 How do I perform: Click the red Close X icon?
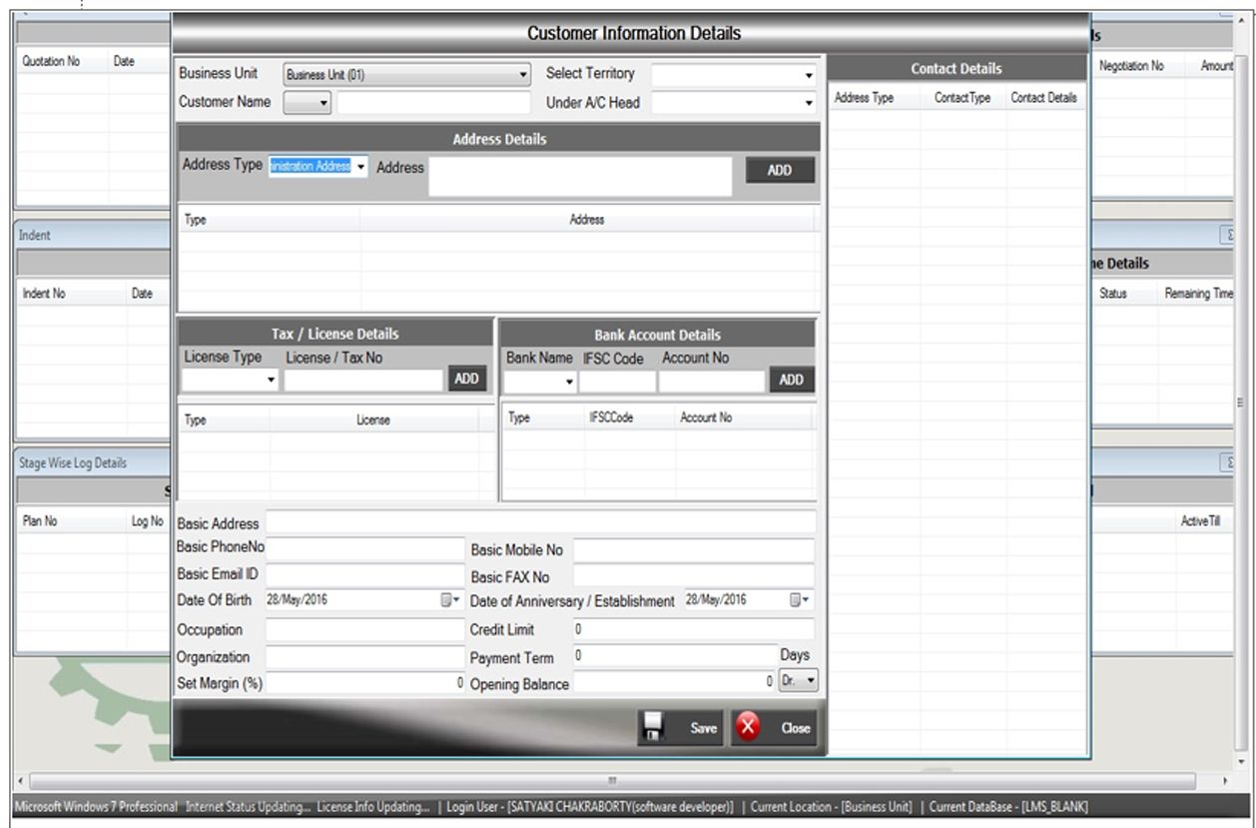pos(749,728)
